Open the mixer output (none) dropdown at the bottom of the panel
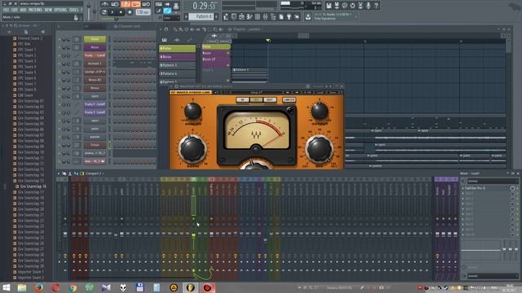This screenshot has width=522, height=293. pyautogui.click(x=493, y=276)
